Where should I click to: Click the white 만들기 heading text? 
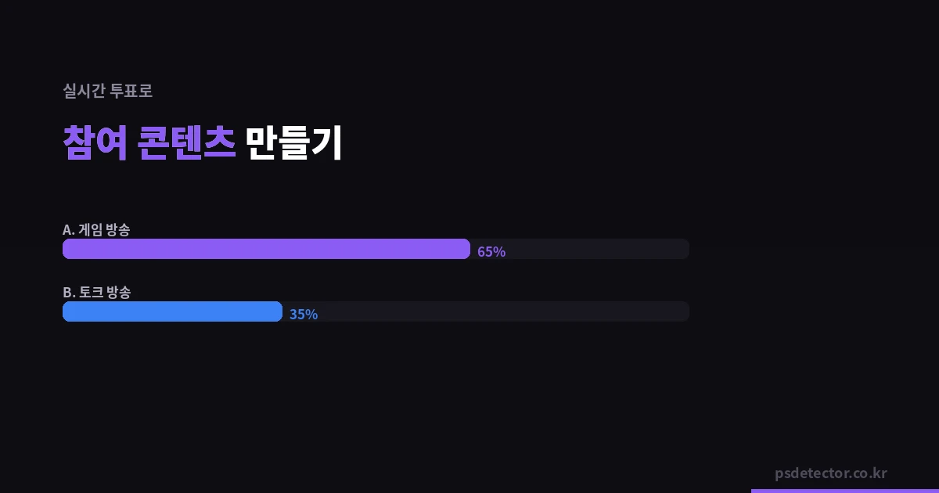(x=294, y=143)
